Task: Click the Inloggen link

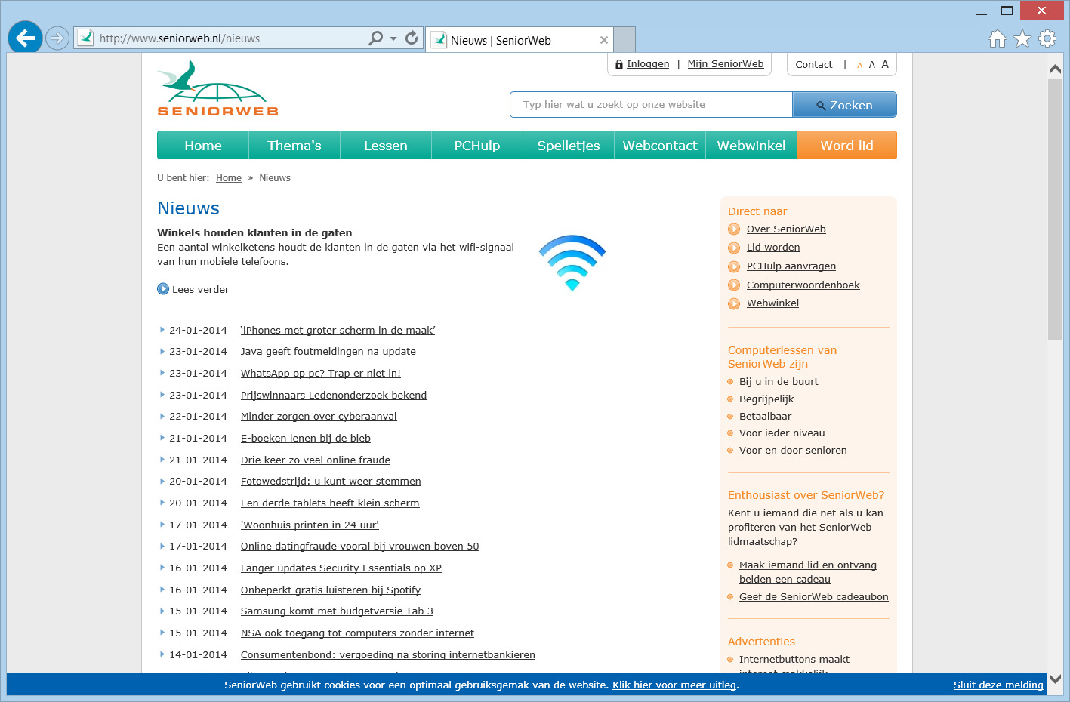Action: pyautogui.click(x=648, y=64)
